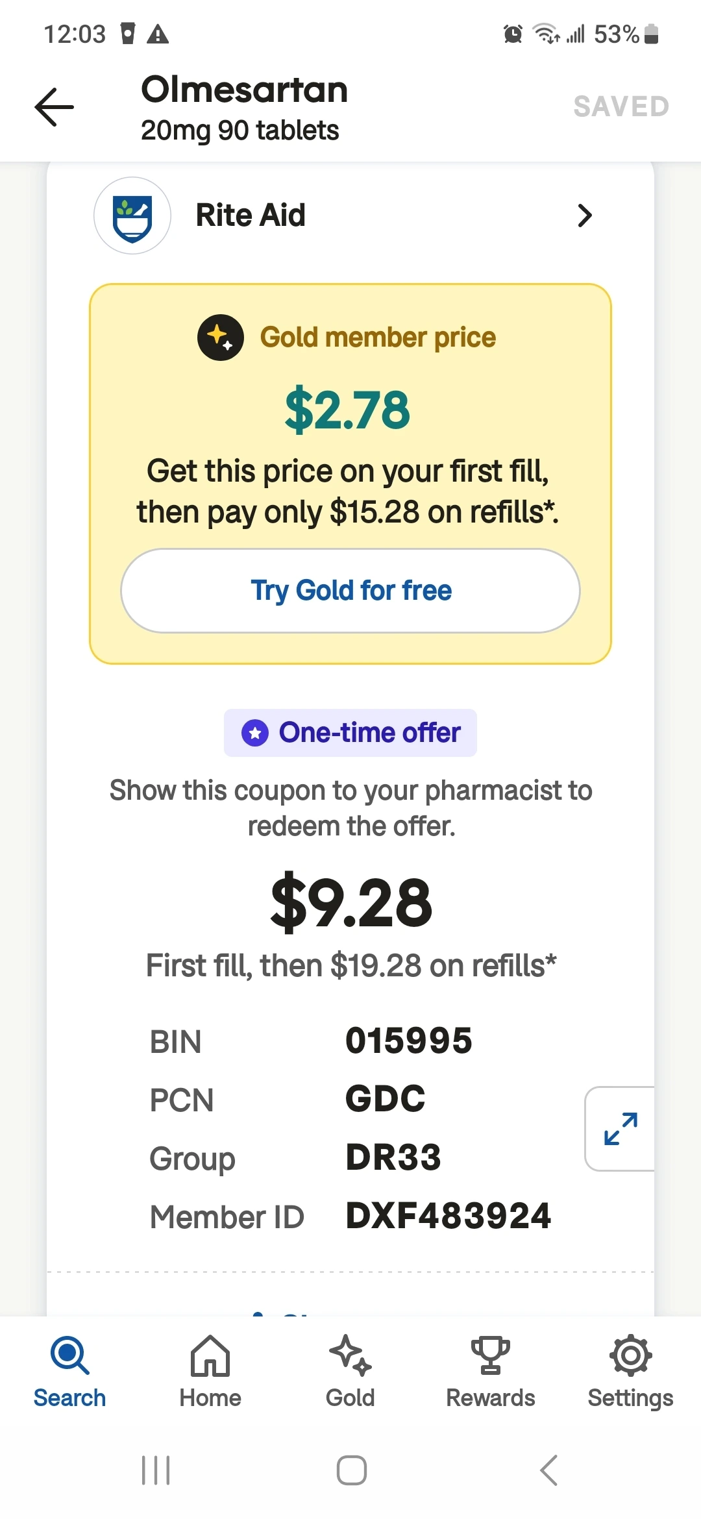Image resolution: width=701 pixels, height=1519 pixels.
Task: Tap the Member ID DXF483924 value
Action: coord(448,1216)
